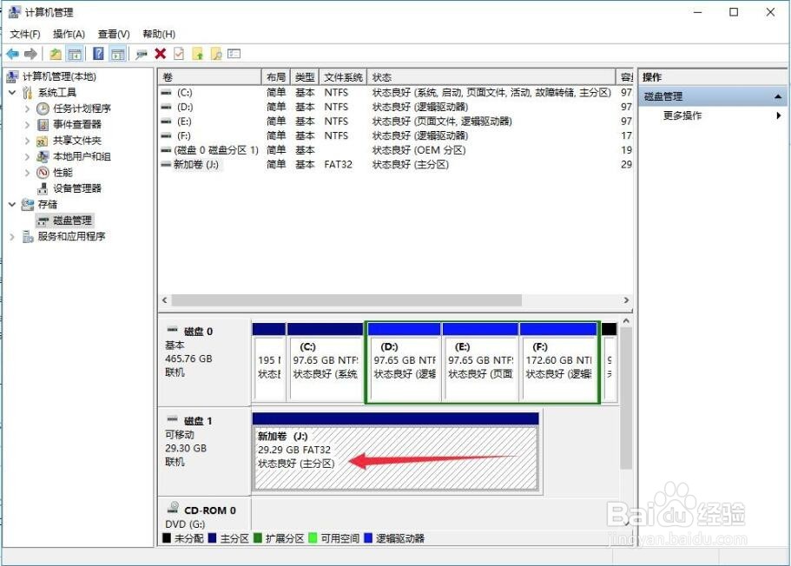
Task: Collapse the 系统工具 tree node
Action: click(x=13, y=92)
